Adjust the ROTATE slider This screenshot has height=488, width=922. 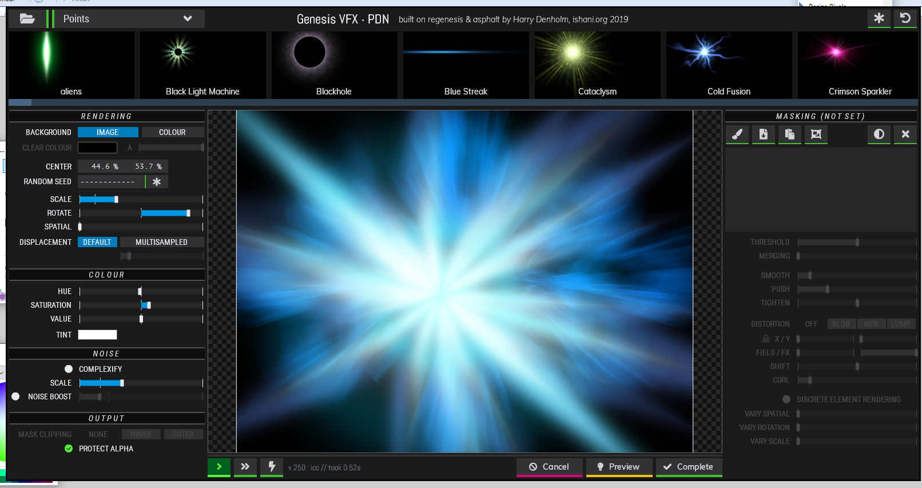pyautogui.click(x=141, y=213)
